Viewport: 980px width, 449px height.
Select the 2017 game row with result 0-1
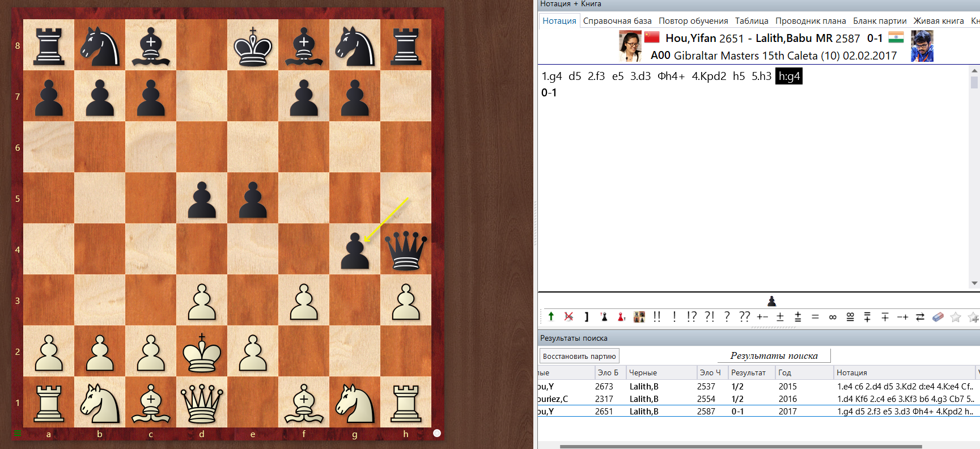pos(758,411)
